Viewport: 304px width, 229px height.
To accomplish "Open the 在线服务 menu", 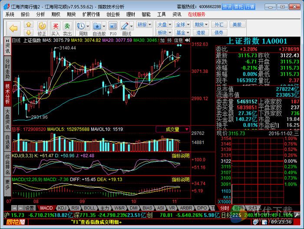I will tap(196, 14).
